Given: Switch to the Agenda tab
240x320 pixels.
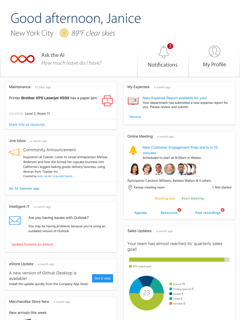Looking at the screenshot, I should (x=140, y=212).
